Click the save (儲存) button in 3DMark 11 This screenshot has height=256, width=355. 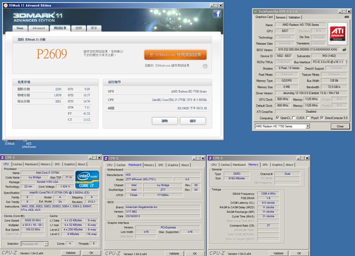click(x=192, y=121)
